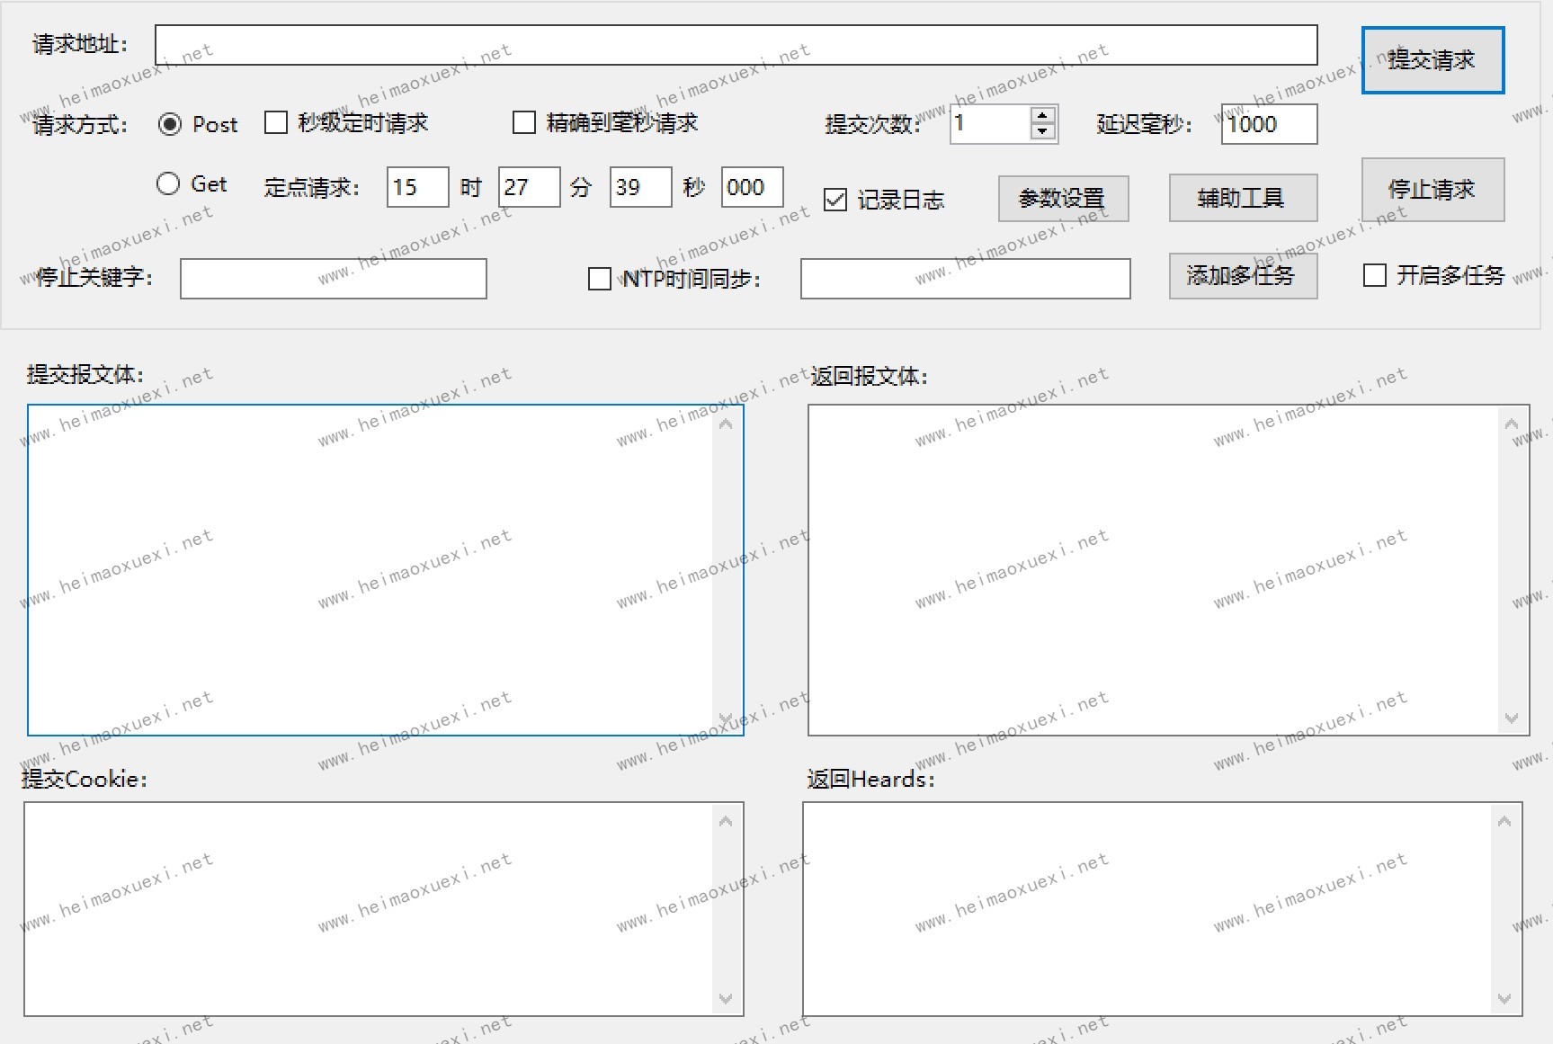Click the 停止关键字 input field

[x=333, y=279]
